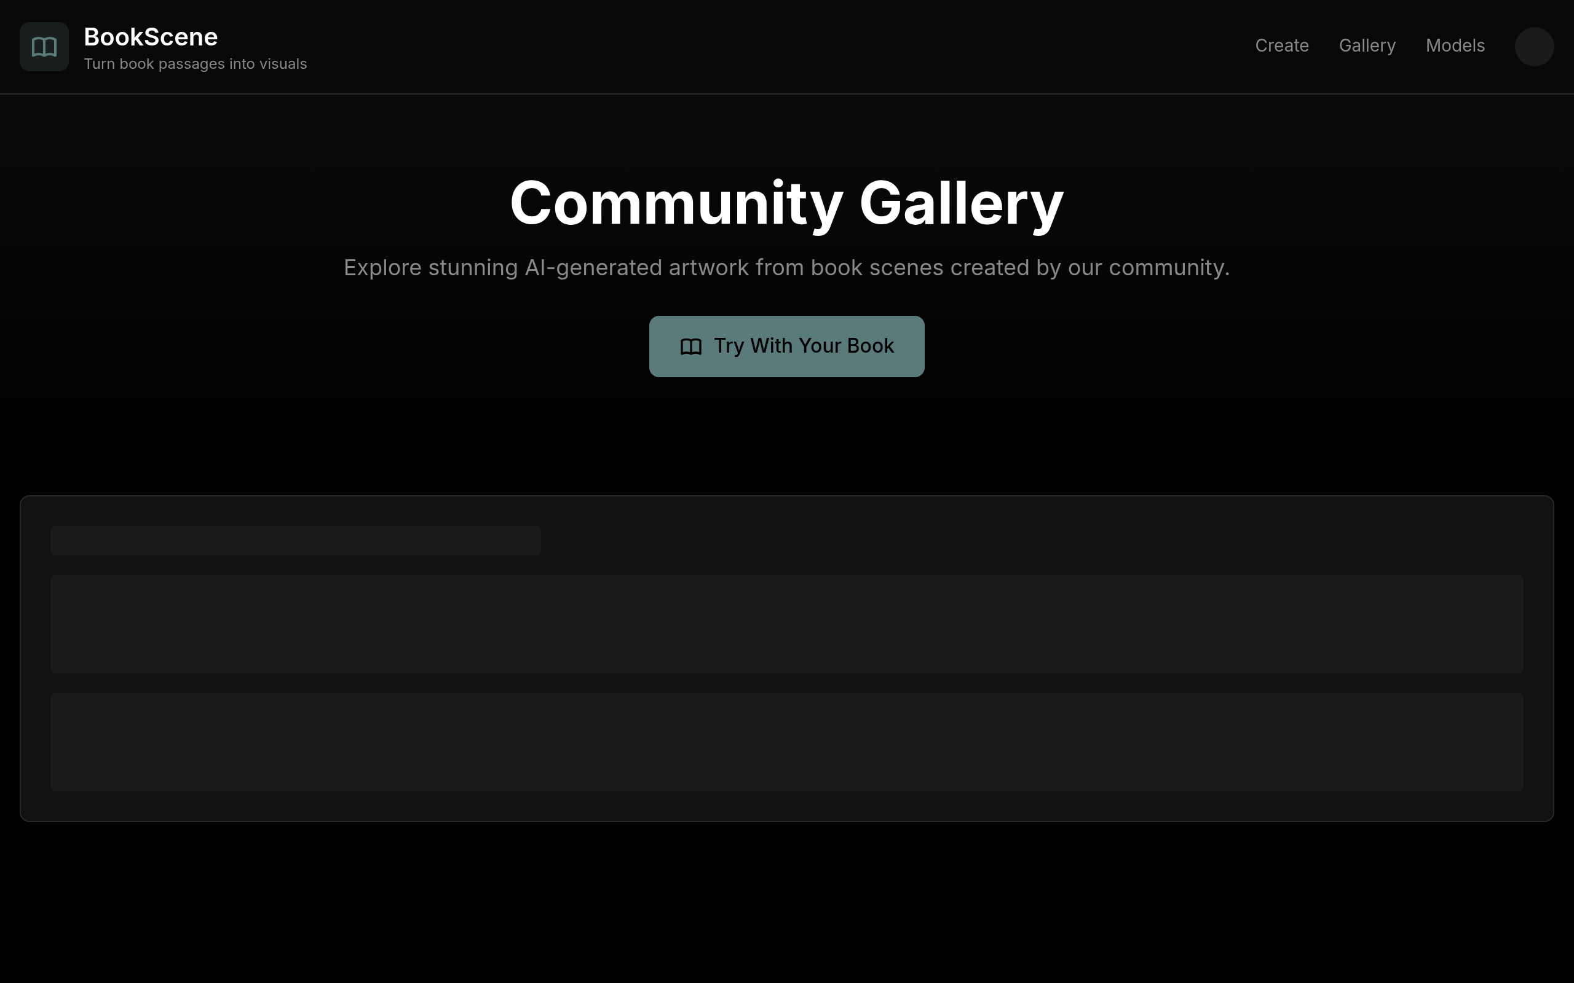Click the empty area below the loading card

(x=786, y=904)
